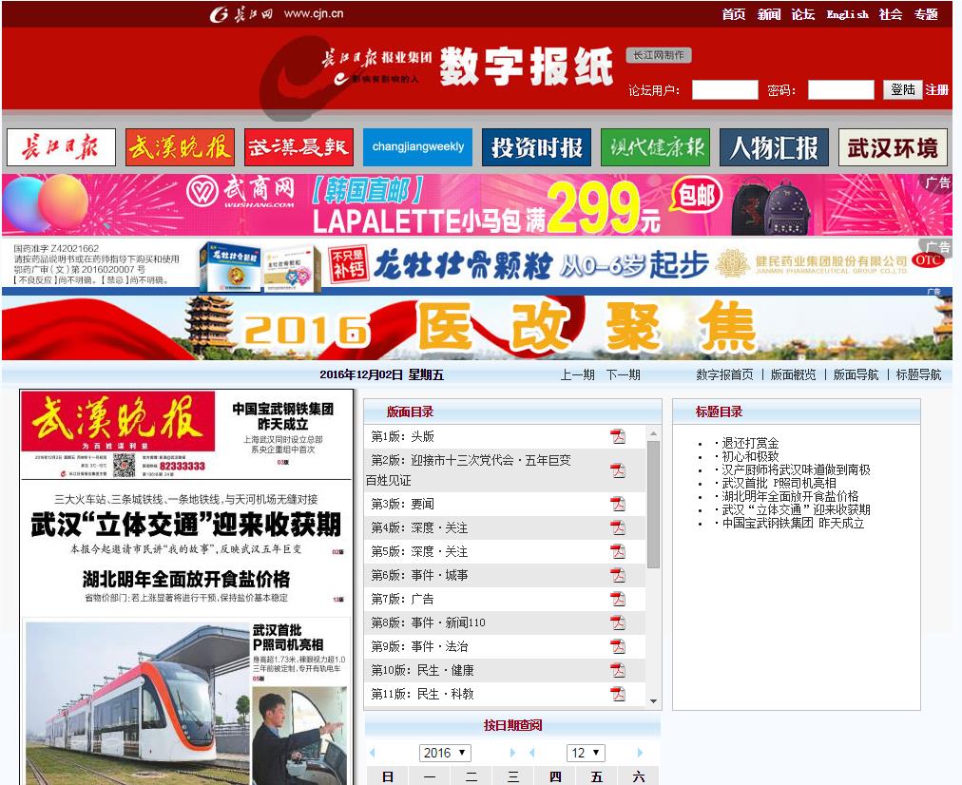This screenshot has height=785, width=962.
Task: Click 武汉"立体交通"迎来收获期 on front page
Action: (x=186, y=525)
